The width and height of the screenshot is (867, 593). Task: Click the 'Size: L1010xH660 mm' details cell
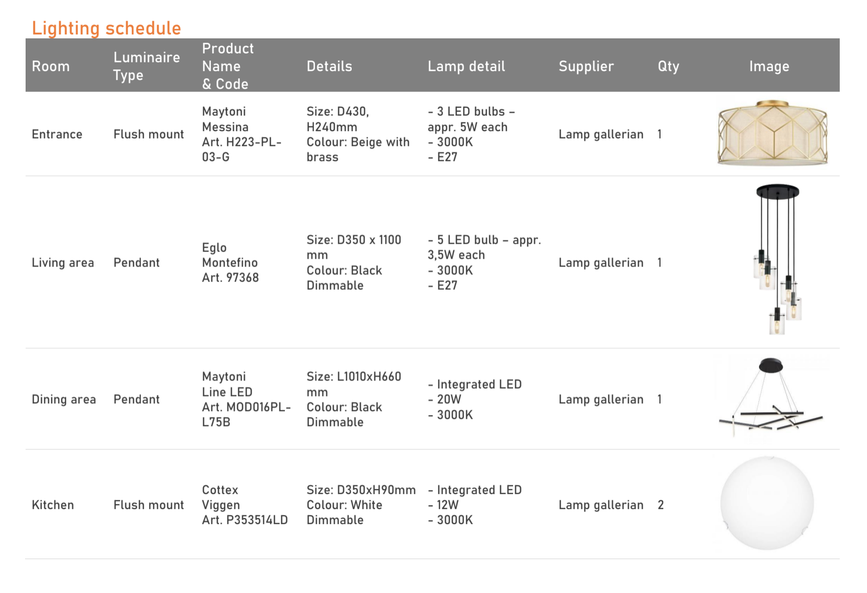354,399
